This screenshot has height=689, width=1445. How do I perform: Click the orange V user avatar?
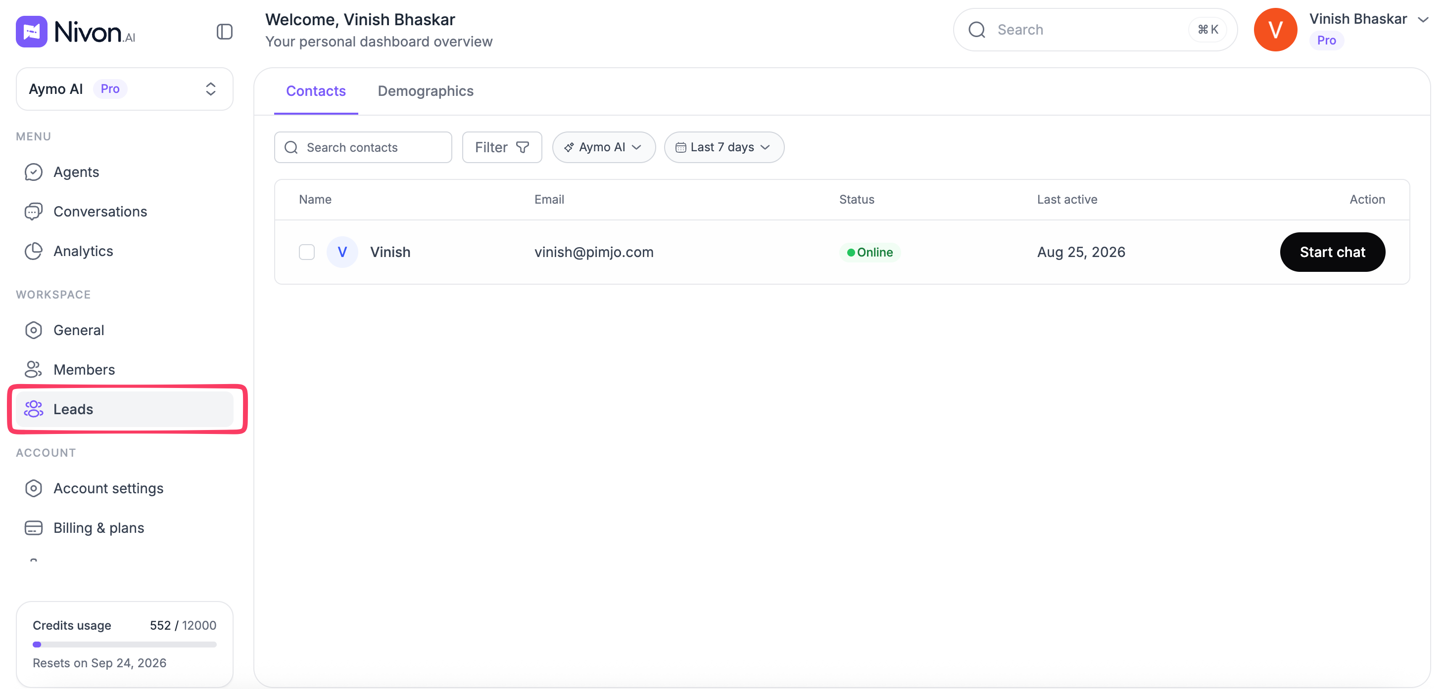click(x=1275, y=30)
